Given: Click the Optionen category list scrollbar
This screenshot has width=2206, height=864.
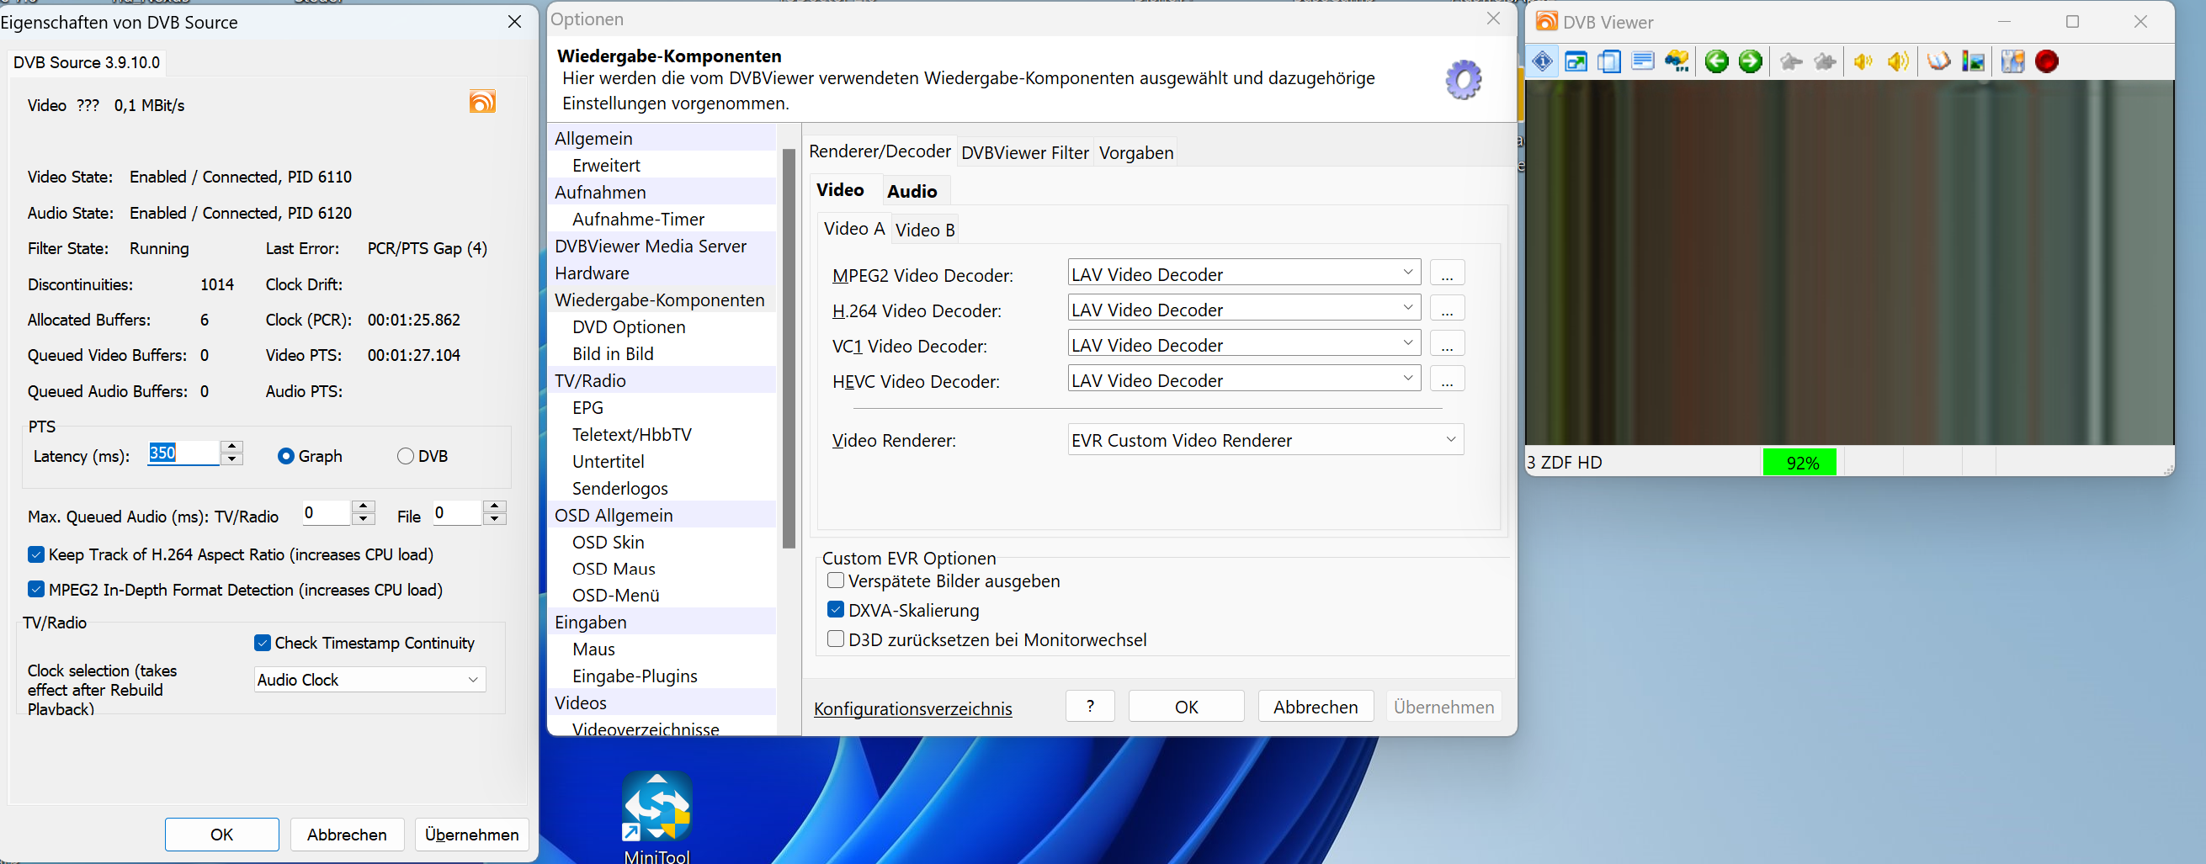Looking at the screenshot, I should [789, 348].
